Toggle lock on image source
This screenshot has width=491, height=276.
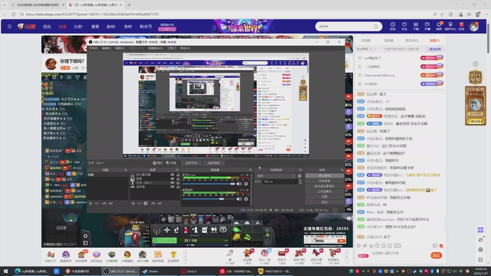(x=177, y=178)
